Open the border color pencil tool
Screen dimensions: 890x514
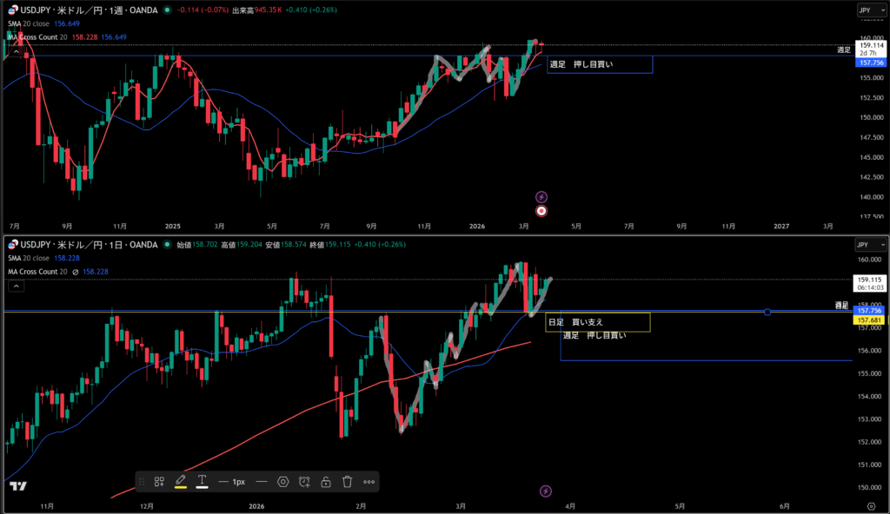click(181, 481)
